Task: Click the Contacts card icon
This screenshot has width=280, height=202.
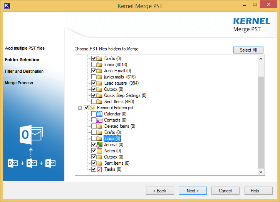Action: coord(99,120)
